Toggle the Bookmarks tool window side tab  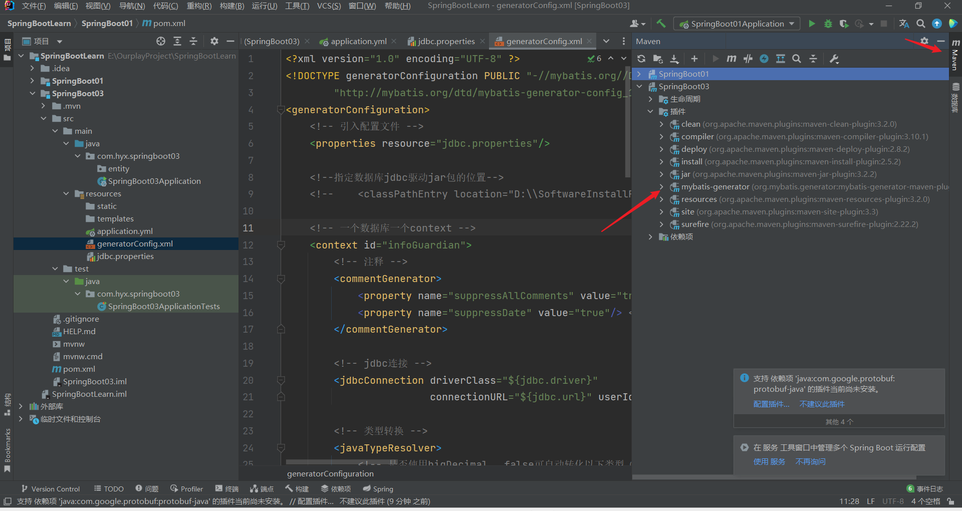pos(7,450)
